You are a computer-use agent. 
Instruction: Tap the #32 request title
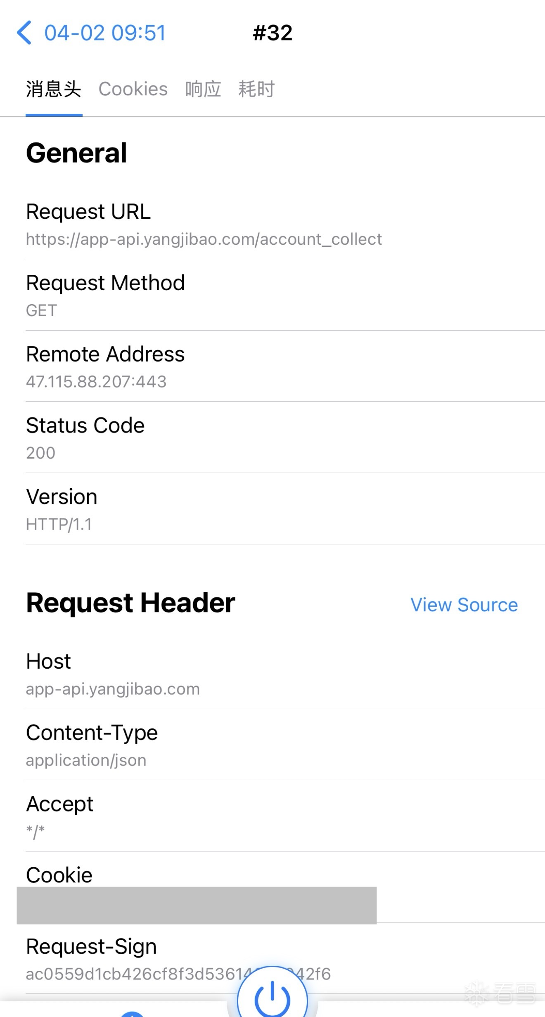(x=272, y=33)
